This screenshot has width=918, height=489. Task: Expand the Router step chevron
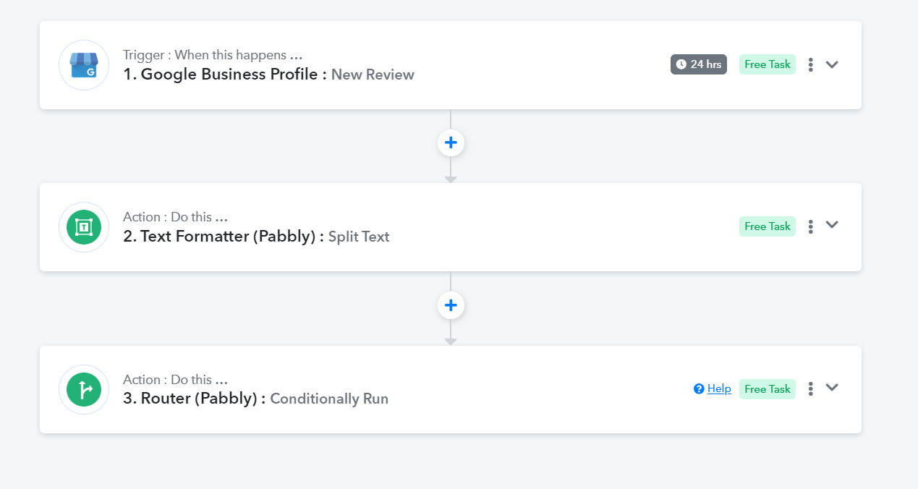(x=832, y=388)
